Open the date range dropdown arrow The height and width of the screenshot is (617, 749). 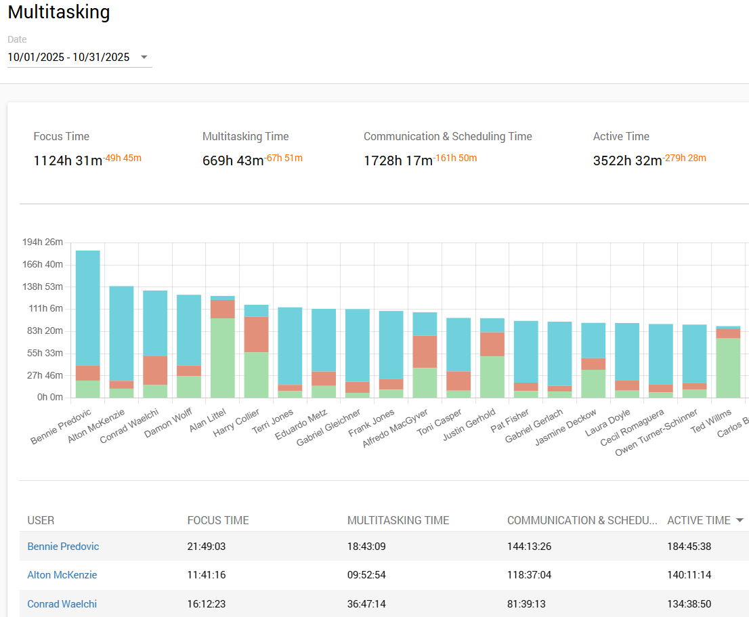pyautogui.click(x=144, y=58)
